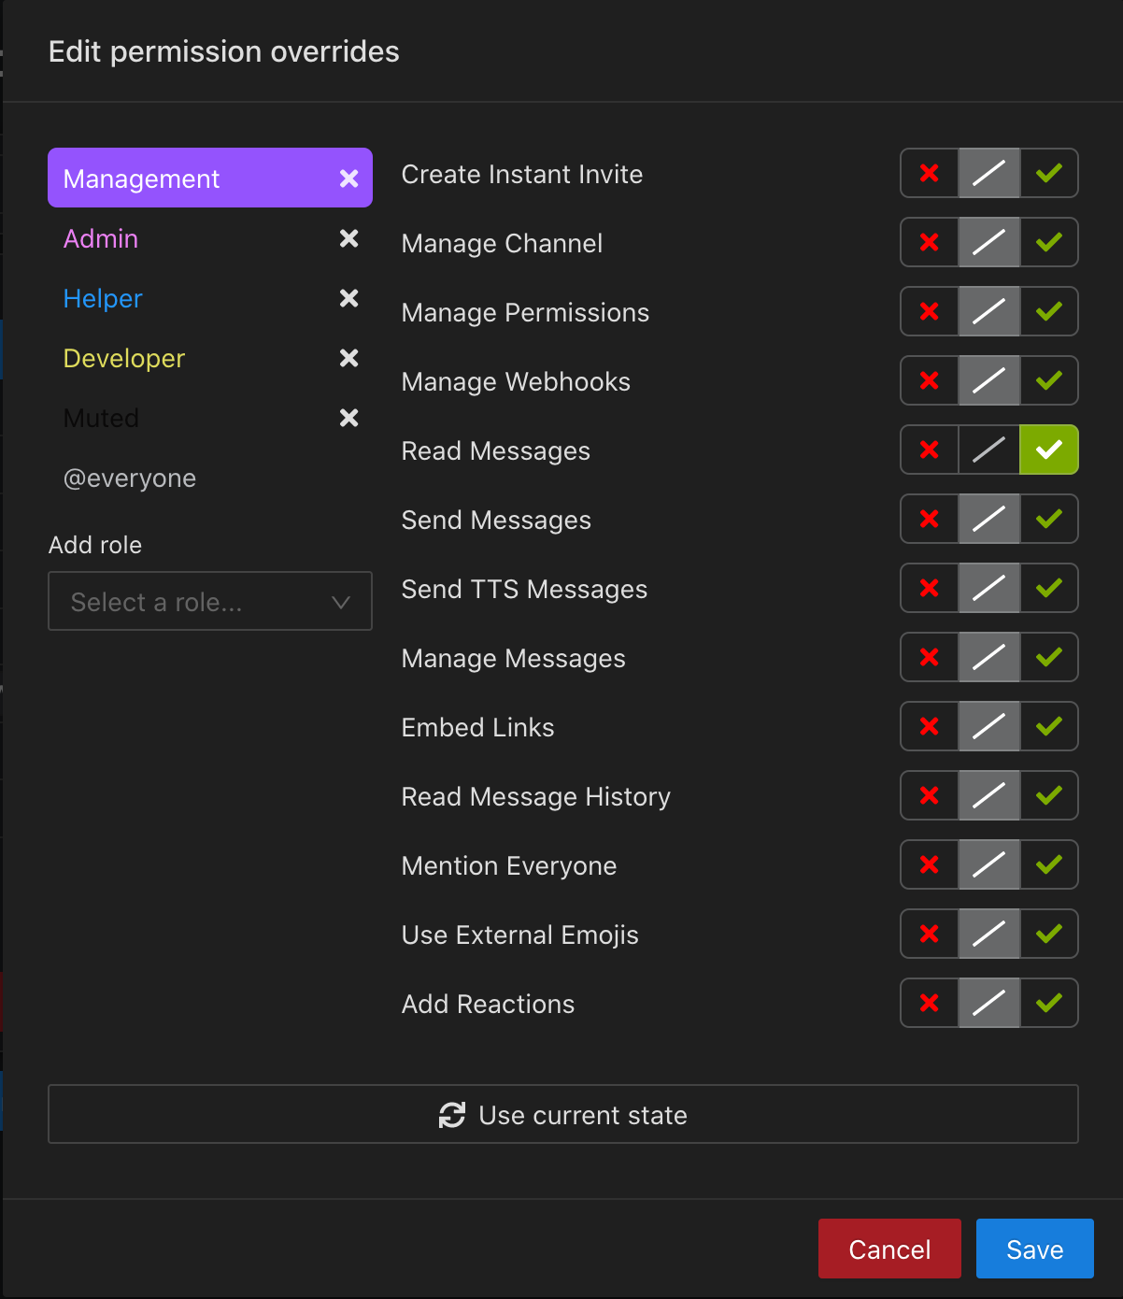Screen dimensions: 1123x1299
Task: Set Read Messages to neutral slash
Action: click(989, 450)
